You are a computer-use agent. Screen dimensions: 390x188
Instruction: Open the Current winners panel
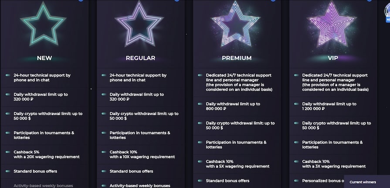pos(363,182)
